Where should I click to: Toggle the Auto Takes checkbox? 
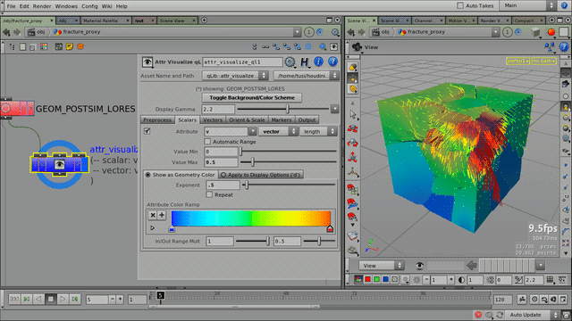click(x=460, y=5)
